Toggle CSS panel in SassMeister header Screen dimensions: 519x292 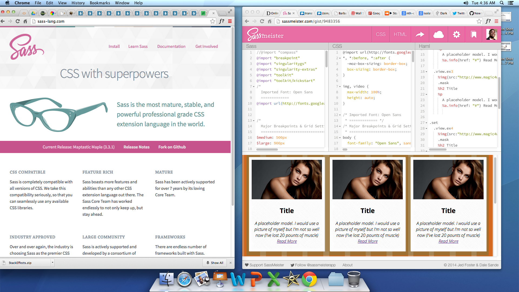pos(381,34)
